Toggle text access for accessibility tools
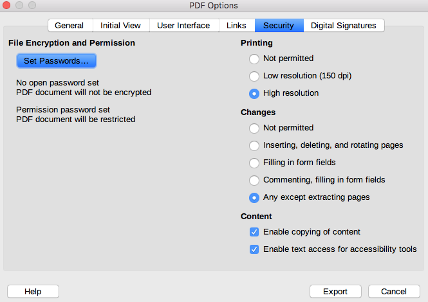 pyautogui.click(x=254, y=249)
